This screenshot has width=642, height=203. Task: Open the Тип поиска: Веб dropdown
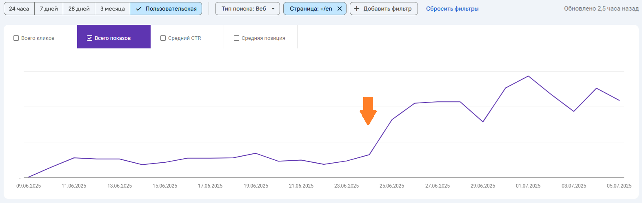(x=247, y=9)
